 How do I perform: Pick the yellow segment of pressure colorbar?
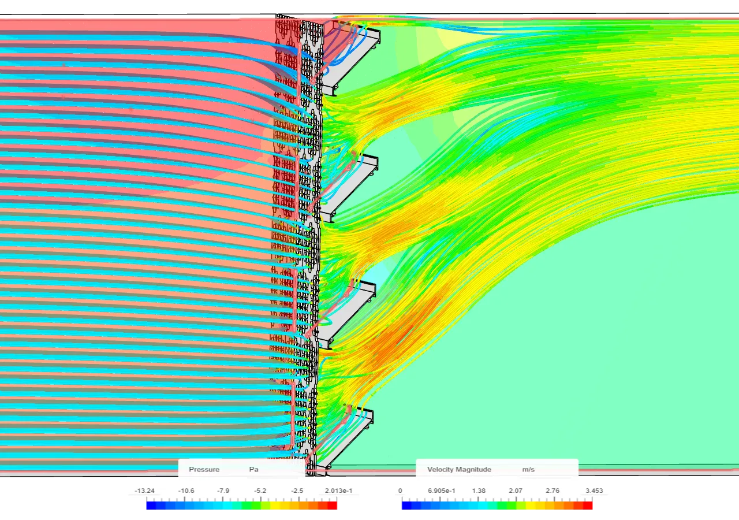click(x=274, y=506)
